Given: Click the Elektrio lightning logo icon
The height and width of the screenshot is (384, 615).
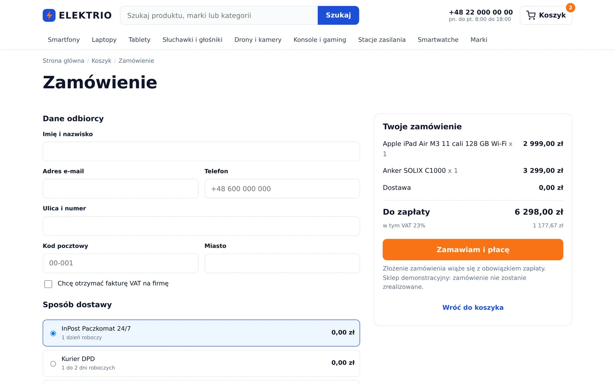Looking at the screenshot, I should (x=49, y=15).
